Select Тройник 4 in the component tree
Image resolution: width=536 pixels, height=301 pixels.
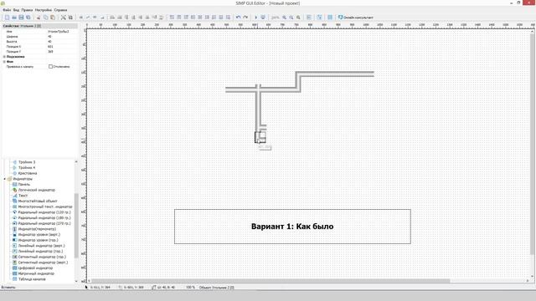[x=27, y=167]
